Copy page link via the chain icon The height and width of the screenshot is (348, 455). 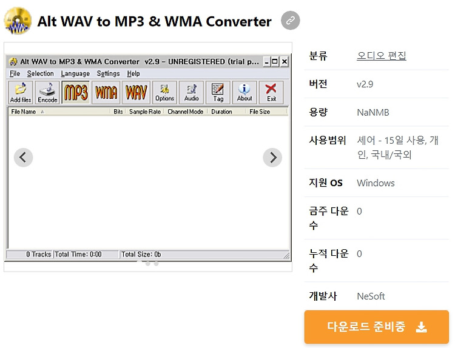pyautogui.click(x=291, y=21)
